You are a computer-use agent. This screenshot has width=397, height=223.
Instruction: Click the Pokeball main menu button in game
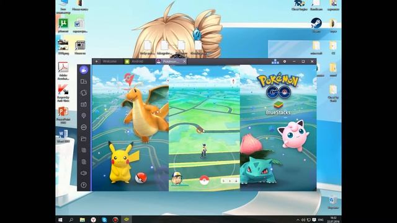(204, 180)
